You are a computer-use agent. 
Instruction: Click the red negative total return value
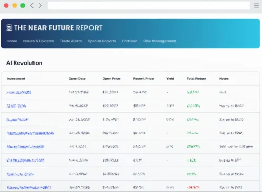[193, 187]
